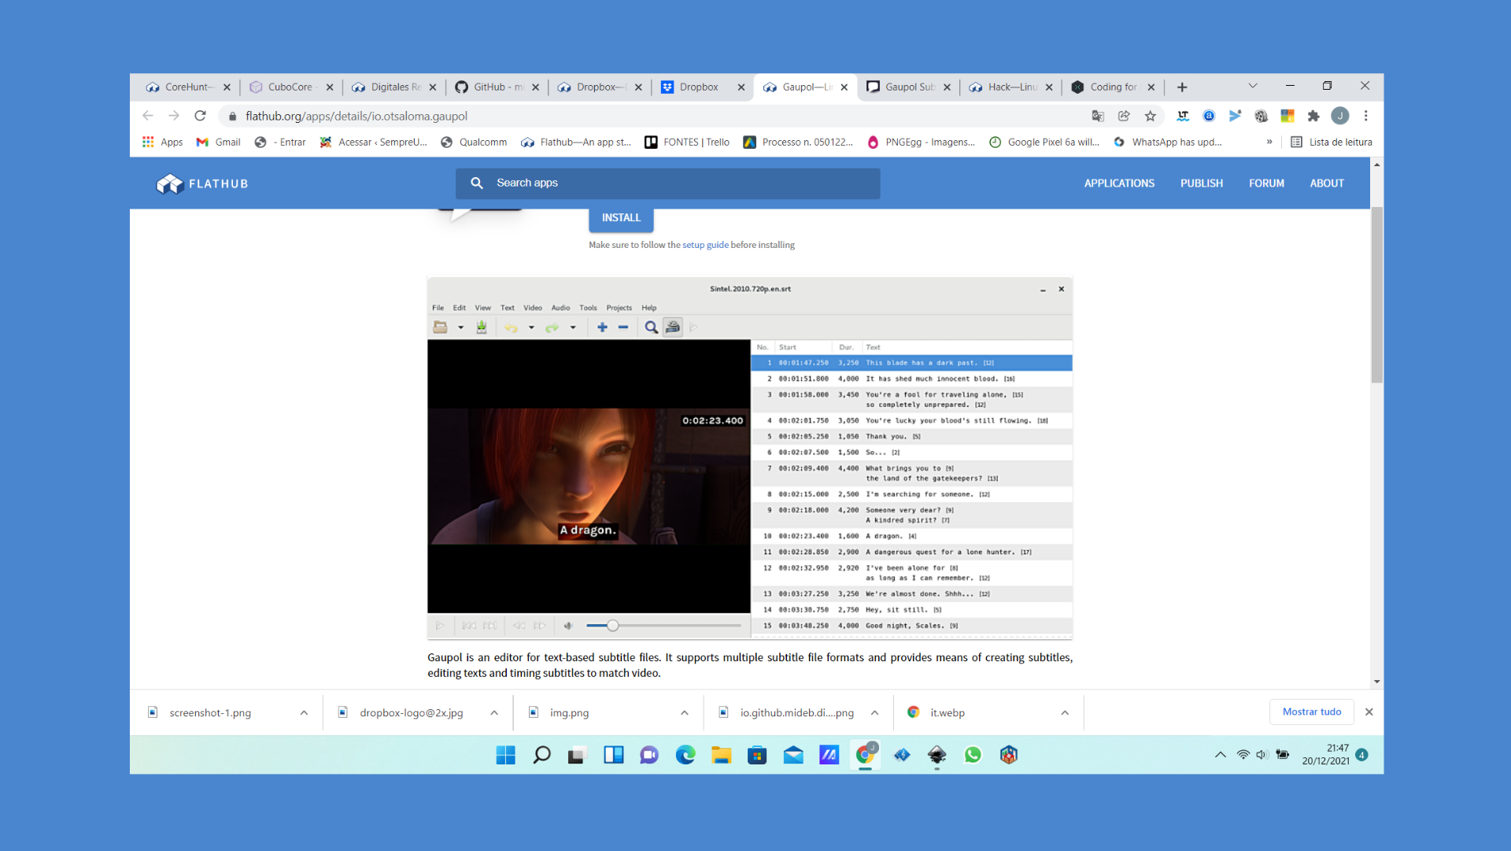Screen dimensions: 1511x851
Task: Open WhatsApp from the taskbar
Action: pos(973,755)
